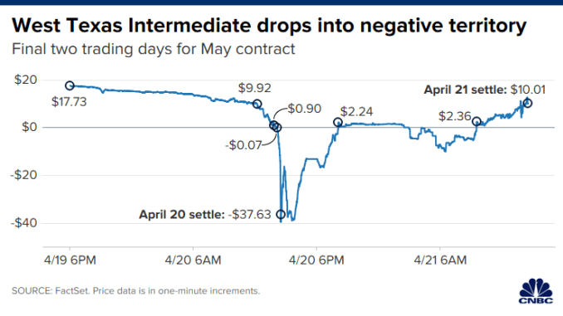Click the 4/19 6PM axis label
Screen dimensions: 563x316
[x=70, y=260]
